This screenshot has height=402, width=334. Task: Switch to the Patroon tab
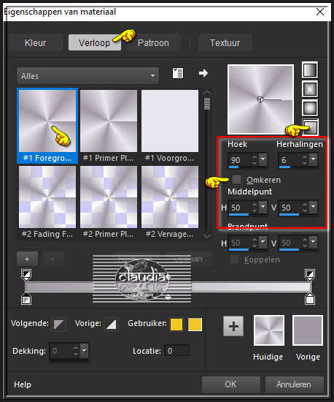[153, 42]
